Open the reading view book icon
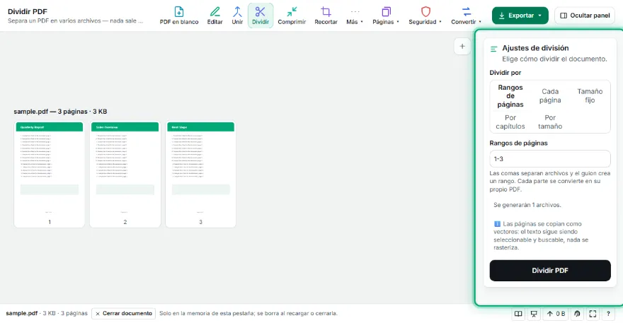The width and height of the screenshot is (623, 323). click(x=518, y=314)
